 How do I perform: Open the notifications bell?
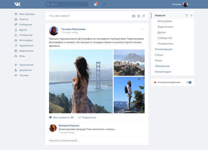pos(96,4)
